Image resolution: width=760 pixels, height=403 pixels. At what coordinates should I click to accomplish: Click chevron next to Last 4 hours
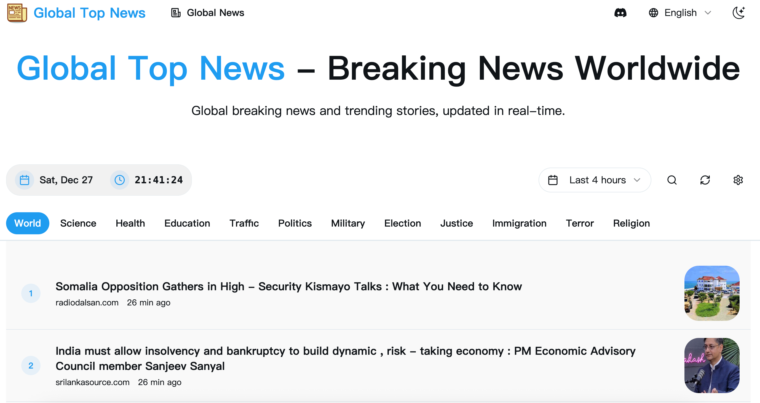637,180
